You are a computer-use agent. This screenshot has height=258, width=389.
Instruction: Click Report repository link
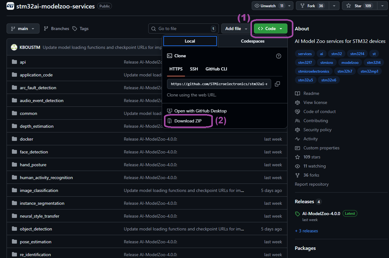[x=312, y=184]
